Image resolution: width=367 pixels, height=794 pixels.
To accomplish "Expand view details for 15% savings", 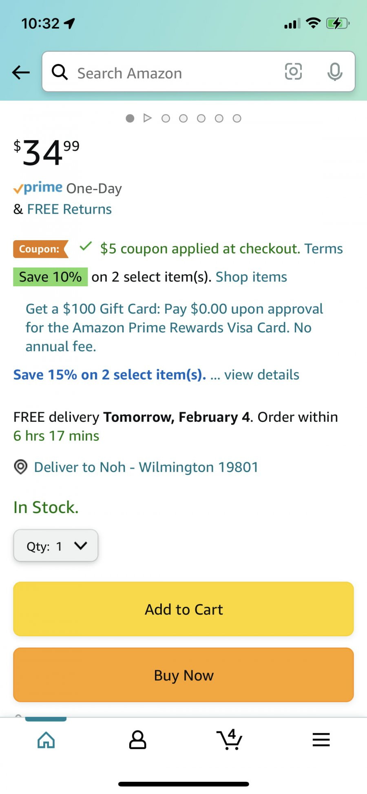I will pyautogui.click(x=262, y=374).
